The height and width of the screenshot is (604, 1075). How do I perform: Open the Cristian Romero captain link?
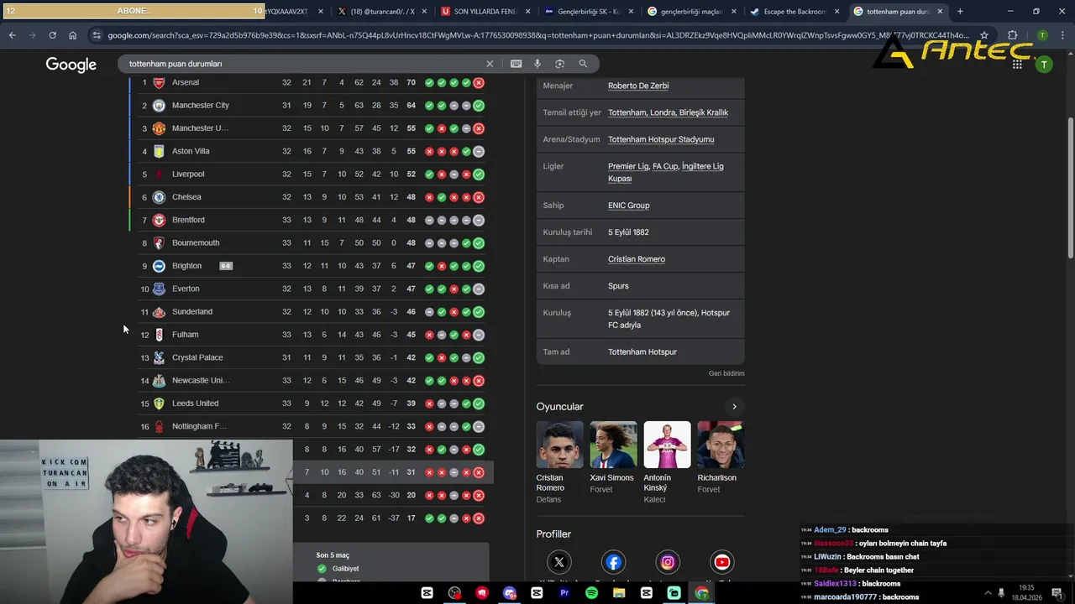tap(637, 259)
